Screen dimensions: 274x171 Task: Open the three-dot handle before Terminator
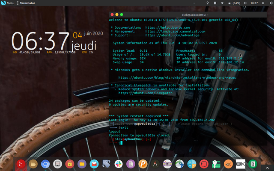[18, 3]
